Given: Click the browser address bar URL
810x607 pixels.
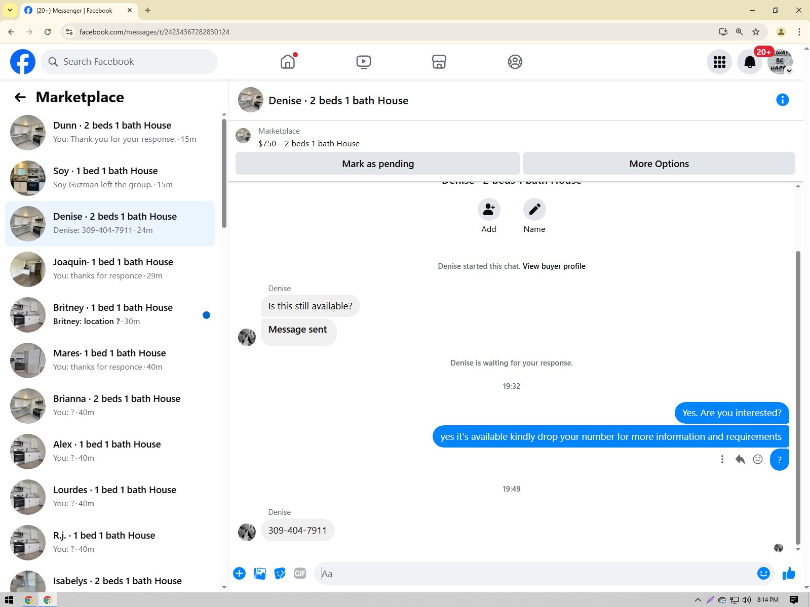Looking at the screenshot, I should click(155, 32).
